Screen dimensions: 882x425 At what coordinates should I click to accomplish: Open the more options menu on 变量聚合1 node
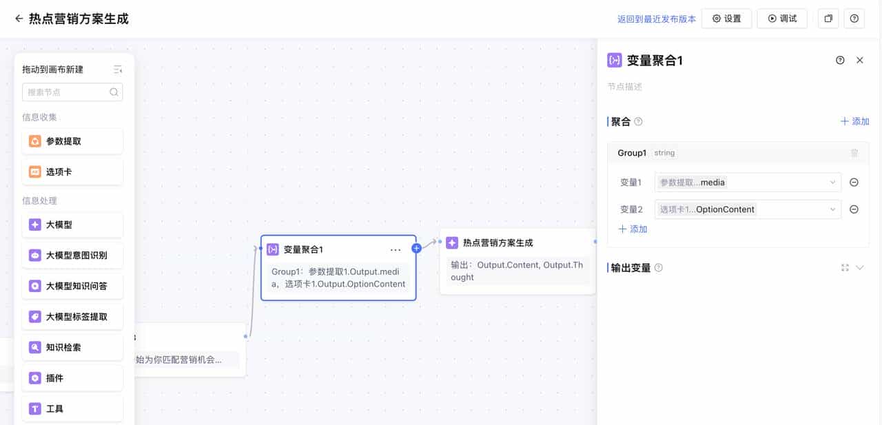coord(396,249)
